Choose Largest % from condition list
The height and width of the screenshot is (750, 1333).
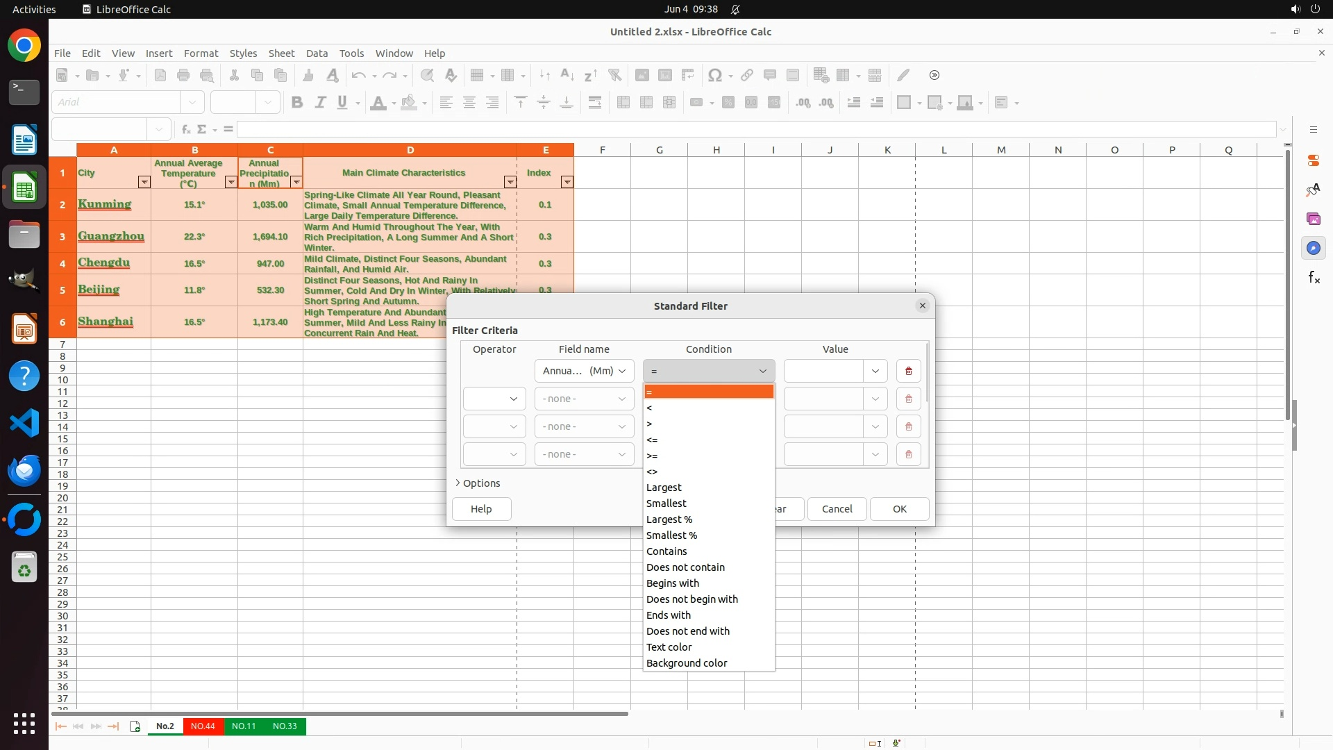[669, 519]
